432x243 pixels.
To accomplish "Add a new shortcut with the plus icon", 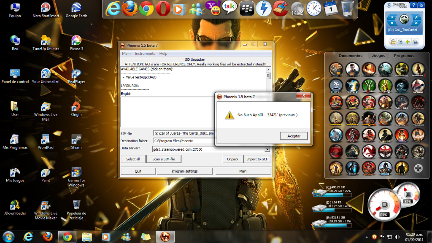I will pyautogui.click(x=418, y=168).
